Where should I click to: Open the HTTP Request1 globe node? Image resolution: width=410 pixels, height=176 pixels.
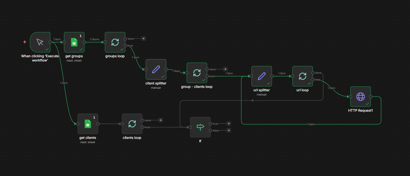361,97
